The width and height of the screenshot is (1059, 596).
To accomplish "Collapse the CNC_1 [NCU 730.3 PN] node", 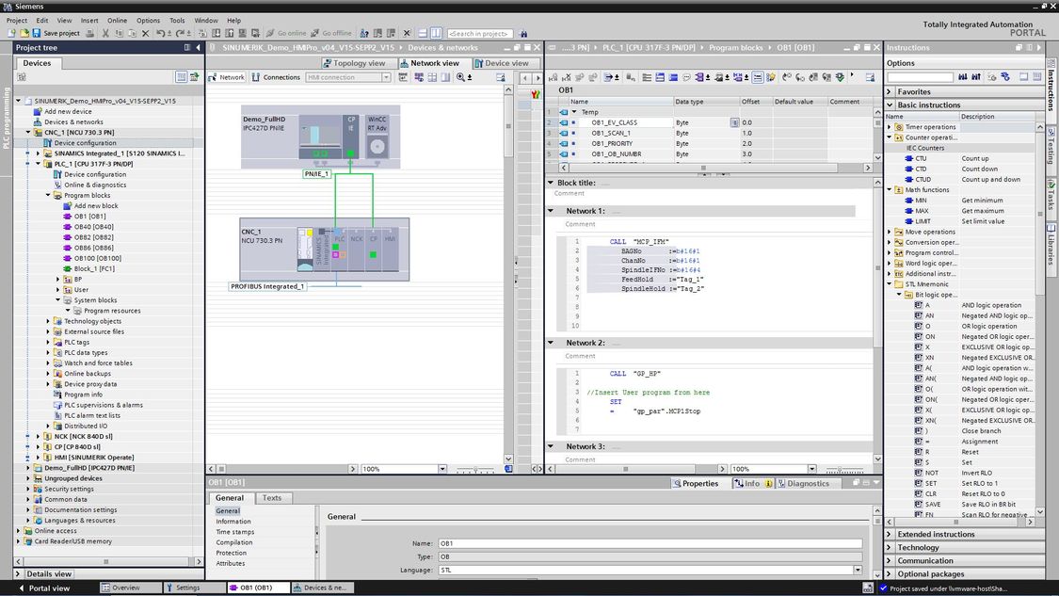I will [x=28, y=133].
